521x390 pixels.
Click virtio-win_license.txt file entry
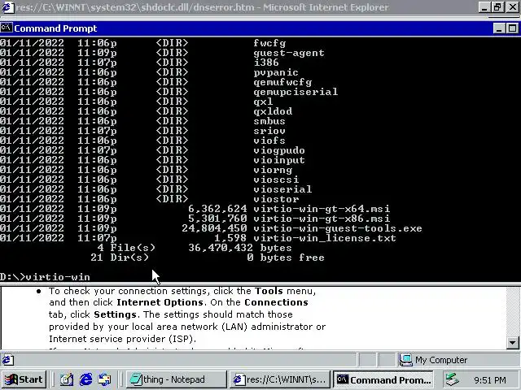[325, 238]
